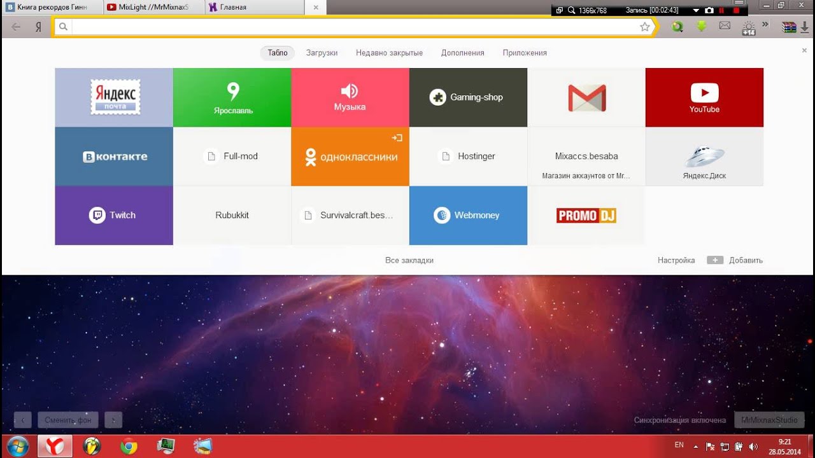Screen dimensions: 815x458
Task: Click the bookmark star icon
Action: click(x=645, y=27)
